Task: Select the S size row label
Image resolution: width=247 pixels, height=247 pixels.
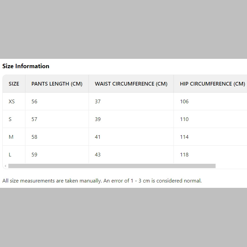Action: point(10,119)
